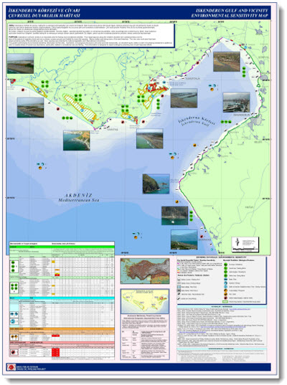The image size is (287, 385).
Task: Select the green header row of sensitivity table
Action: click(62, 247)
